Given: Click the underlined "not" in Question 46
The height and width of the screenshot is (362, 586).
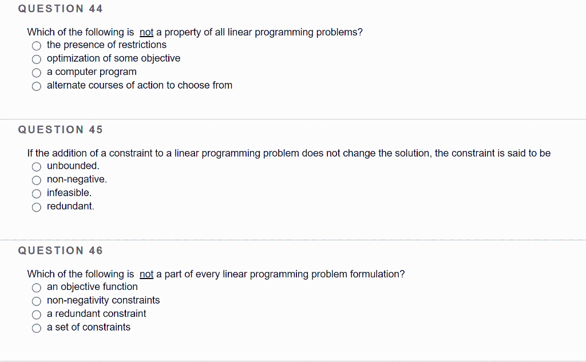Looking at the screenshot, I should (x=146, y=274).
